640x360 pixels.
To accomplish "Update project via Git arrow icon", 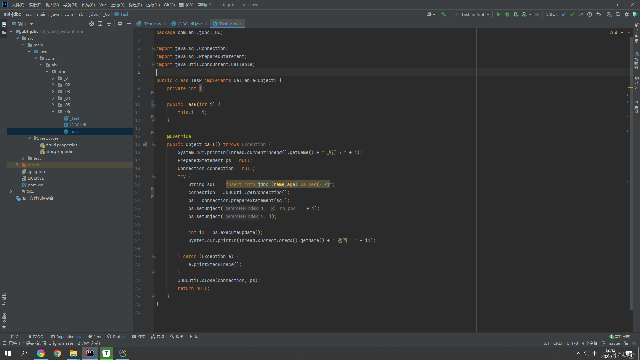I will pyautogui.click(x=564, y=14).
